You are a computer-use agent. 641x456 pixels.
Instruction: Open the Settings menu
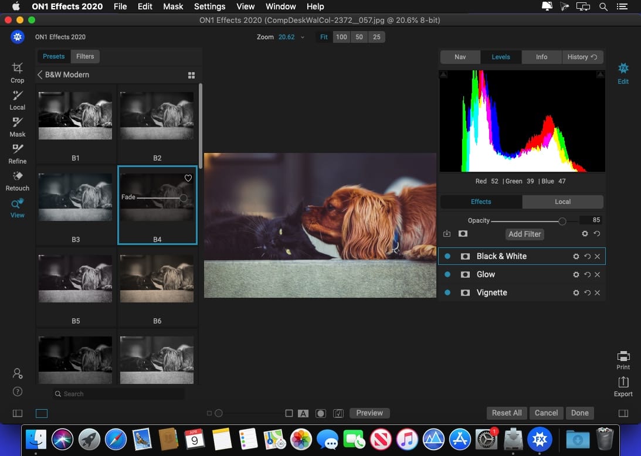(x=209, y=6)
